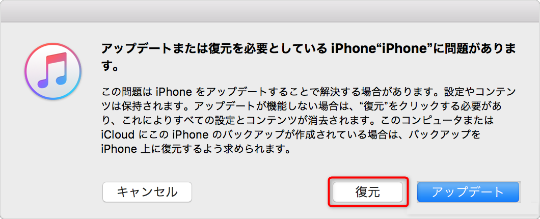Click the iTunes music note icon
Viewport: 540px width, 219px height.
(x=53, y=71)
